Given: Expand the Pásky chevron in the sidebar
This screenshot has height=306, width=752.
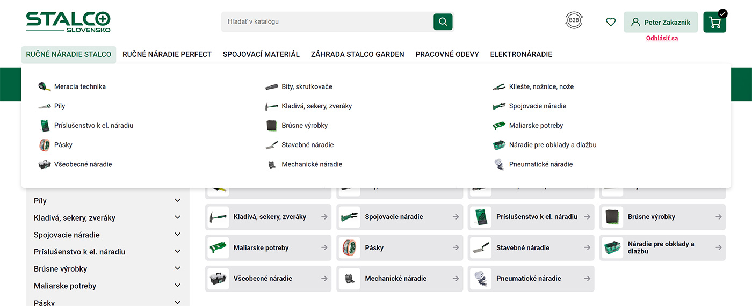Looking at the screenshot, I should (178, 302).
